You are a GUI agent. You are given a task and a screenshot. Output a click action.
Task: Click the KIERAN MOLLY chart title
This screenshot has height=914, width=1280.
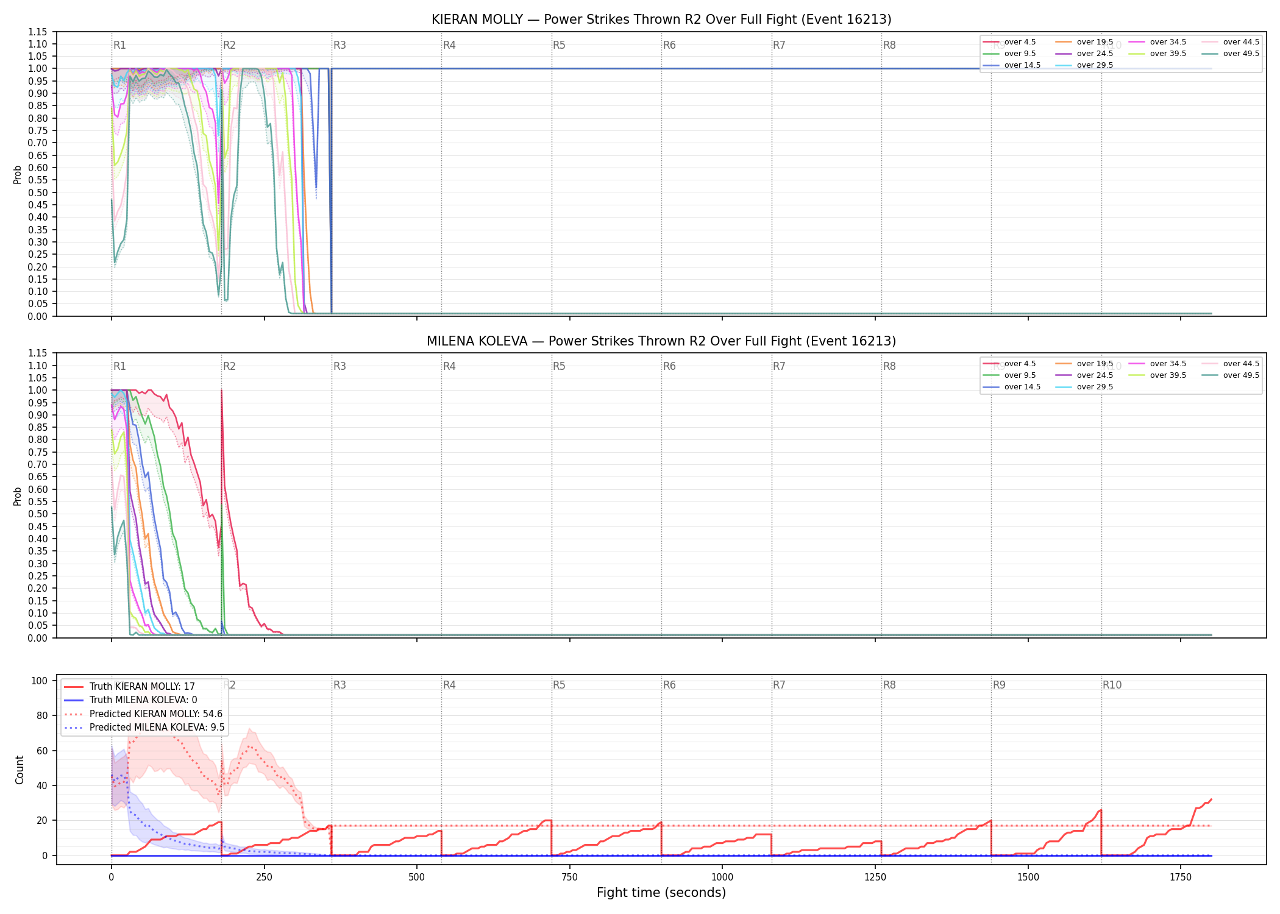pos(661,19)
